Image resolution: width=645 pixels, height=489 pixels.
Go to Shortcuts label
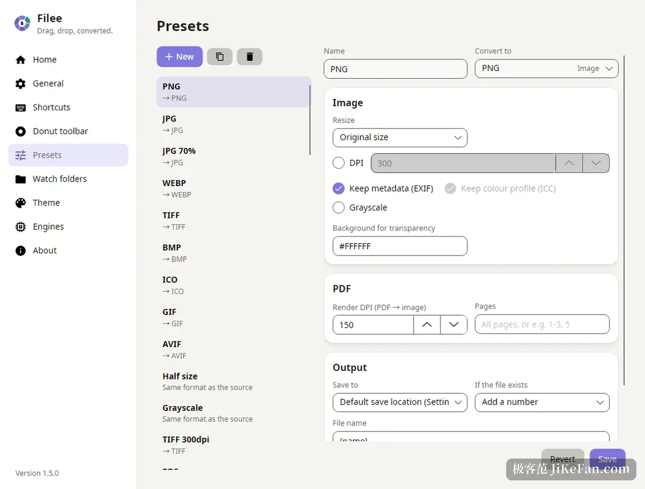51,107
